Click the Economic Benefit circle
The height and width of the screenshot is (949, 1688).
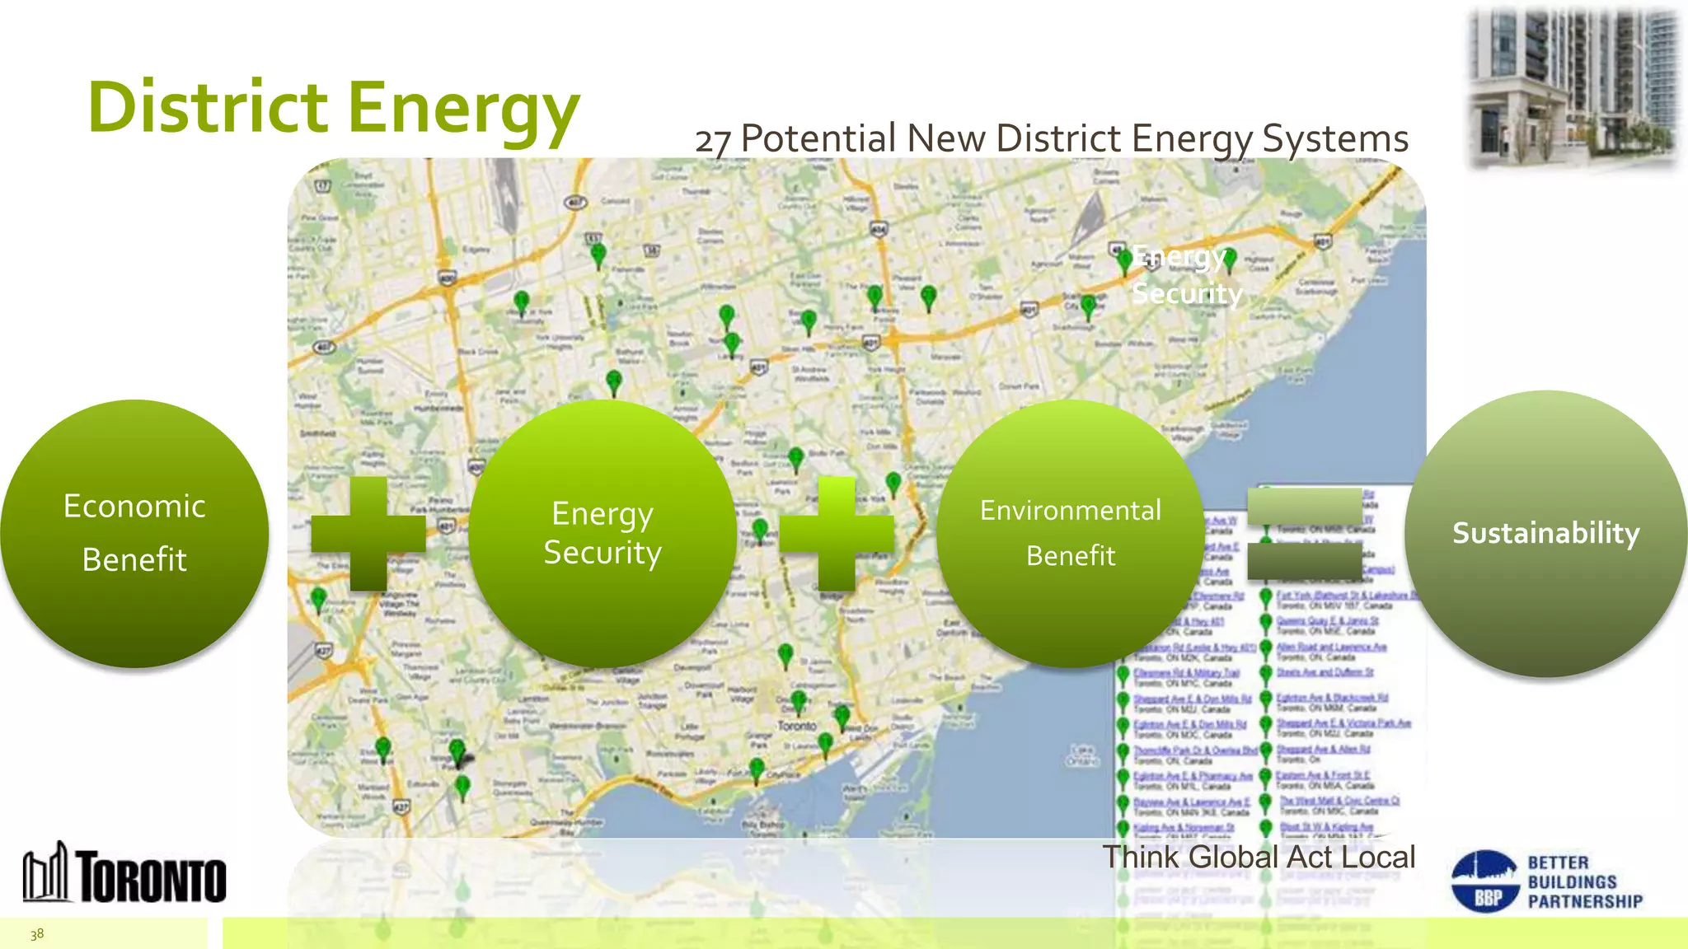coord(134,534)
